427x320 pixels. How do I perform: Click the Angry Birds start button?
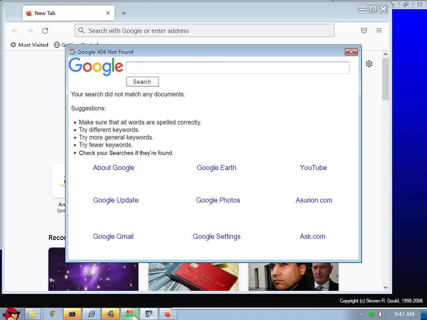click(11, 314)
